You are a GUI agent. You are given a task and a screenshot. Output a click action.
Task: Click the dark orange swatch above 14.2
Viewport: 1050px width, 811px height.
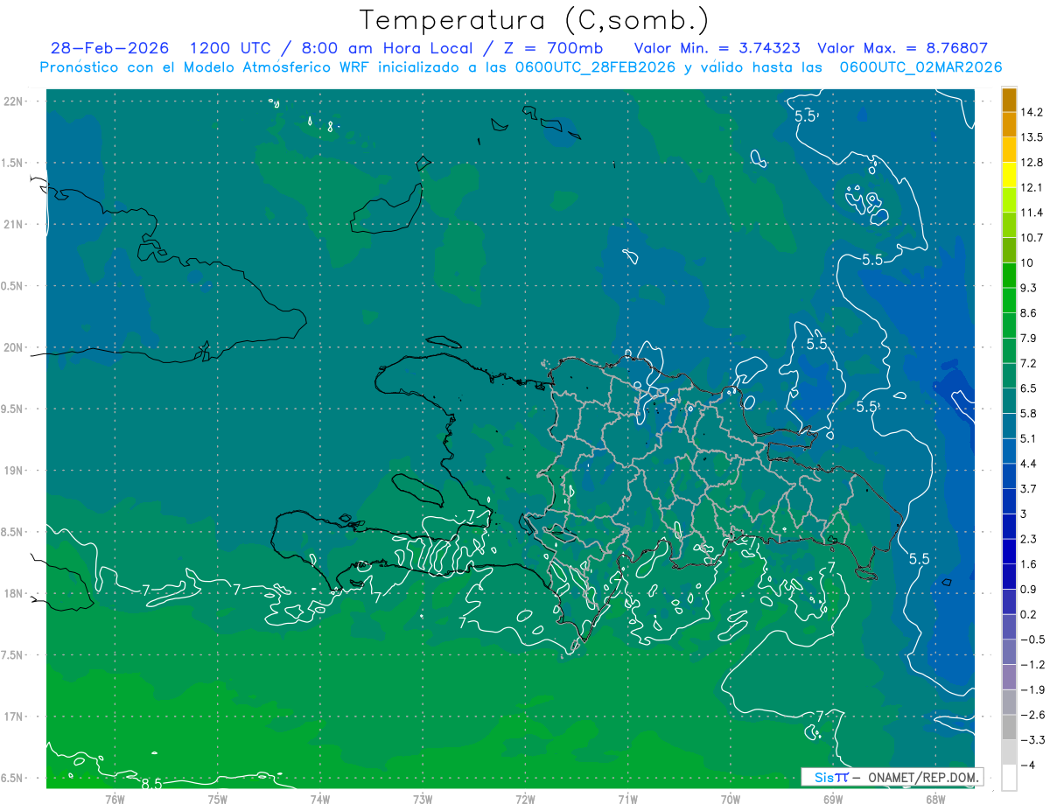pyautogui.click(x=1009, y=100)
